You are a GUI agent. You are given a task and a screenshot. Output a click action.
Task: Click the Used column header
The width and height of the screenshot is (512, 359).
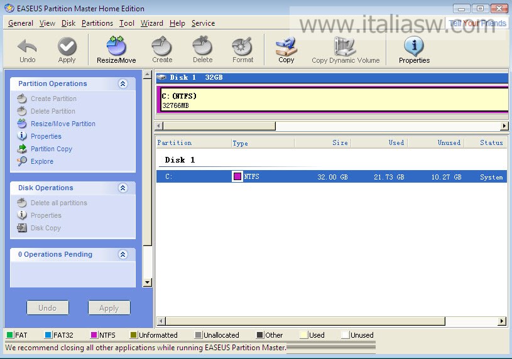click(379, 143)
